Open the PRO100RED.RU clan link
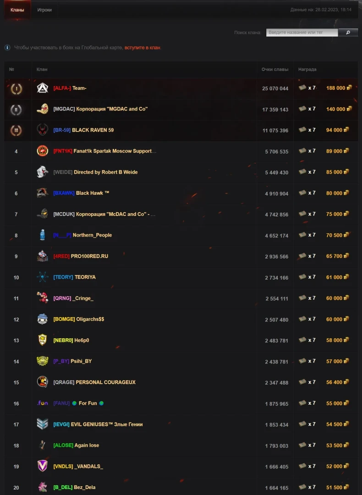Screen dimensions: 362x495 click(89, 256)
